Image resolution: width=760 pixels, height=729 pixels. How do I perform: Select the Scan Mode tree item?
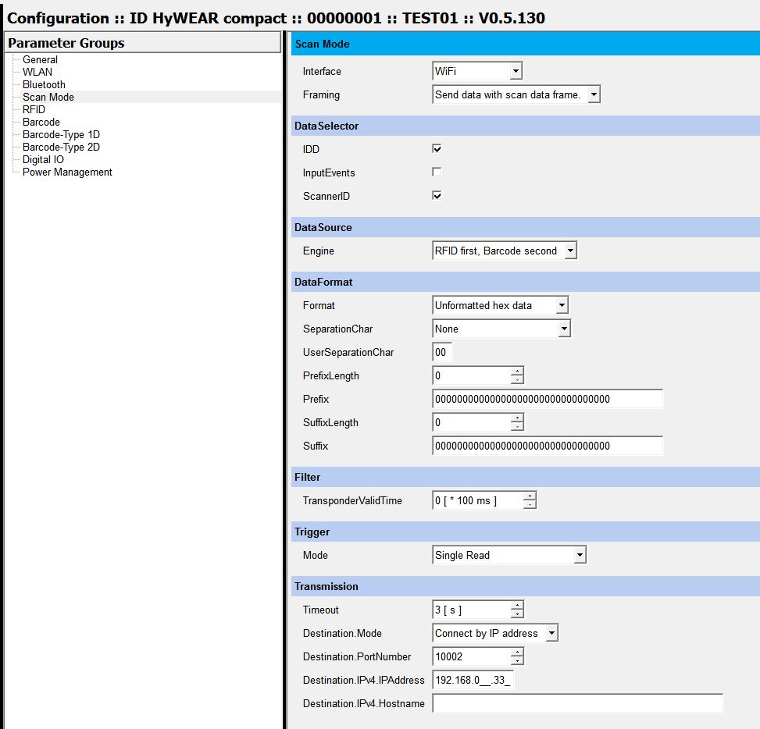[x=48, y=97]
